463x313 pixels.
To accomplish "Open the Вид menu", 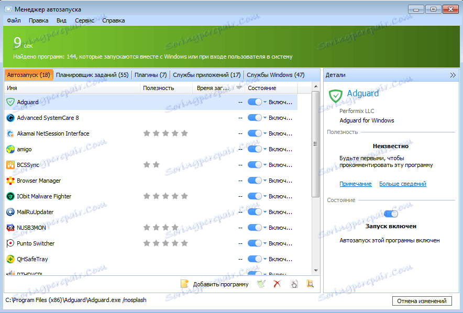I will 61,20.
